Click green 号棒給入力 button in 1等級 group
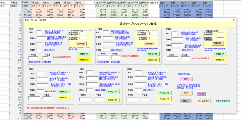This screenshot has height=120, width=241. [84, 54]
